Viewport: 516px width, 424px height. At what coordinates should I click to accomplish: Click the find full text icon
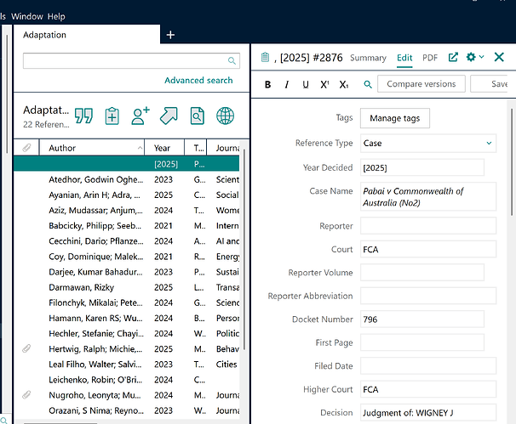pos(198,116)
